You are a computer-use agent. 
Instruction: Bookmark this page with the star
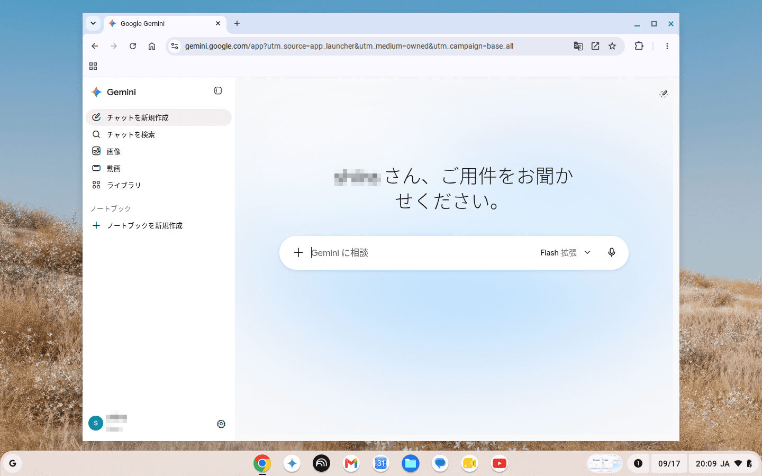tap(612, 46)
